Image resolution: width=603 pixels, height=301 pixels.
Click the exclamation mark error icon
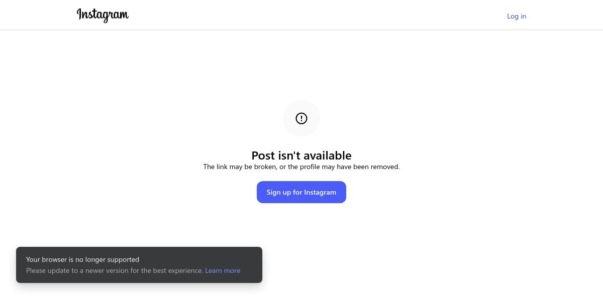(301, 118)
